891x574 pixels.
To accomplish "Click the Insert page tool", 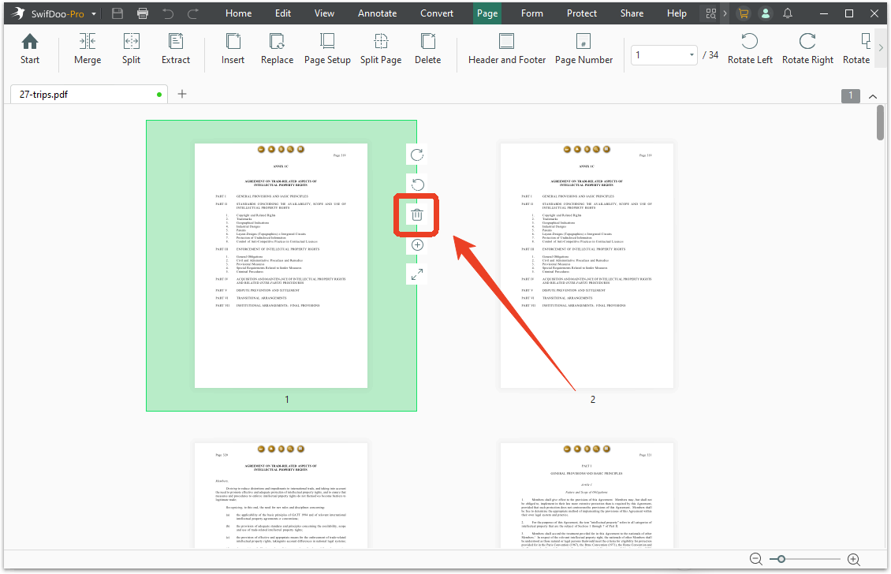I will [x=233, y=49].
